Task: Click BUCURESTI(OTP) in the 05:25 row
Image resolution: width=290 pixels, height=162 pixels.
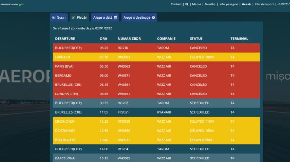Action: click(x=69, y=48)
